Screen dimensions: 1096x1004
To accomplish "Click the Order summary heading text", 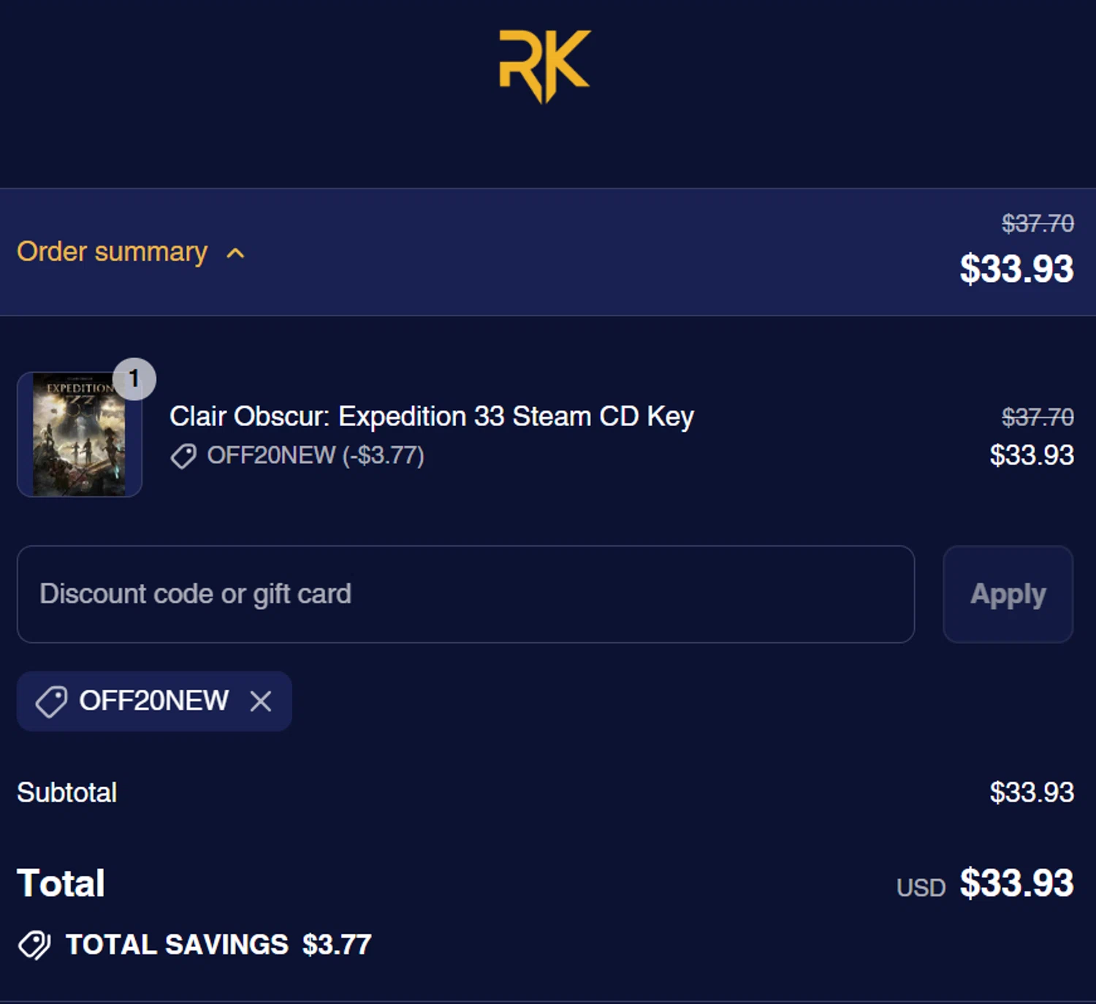I will click(112, 251).
